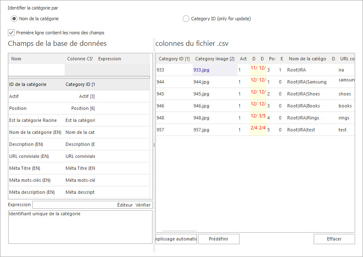Click the splitter grip between the panels
Viewport: 363px width, 257px height.
pyautogui.click(x=154, y=145)
